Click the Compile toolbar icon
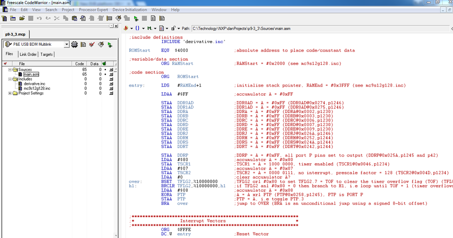453x238 pixels. 109,18
